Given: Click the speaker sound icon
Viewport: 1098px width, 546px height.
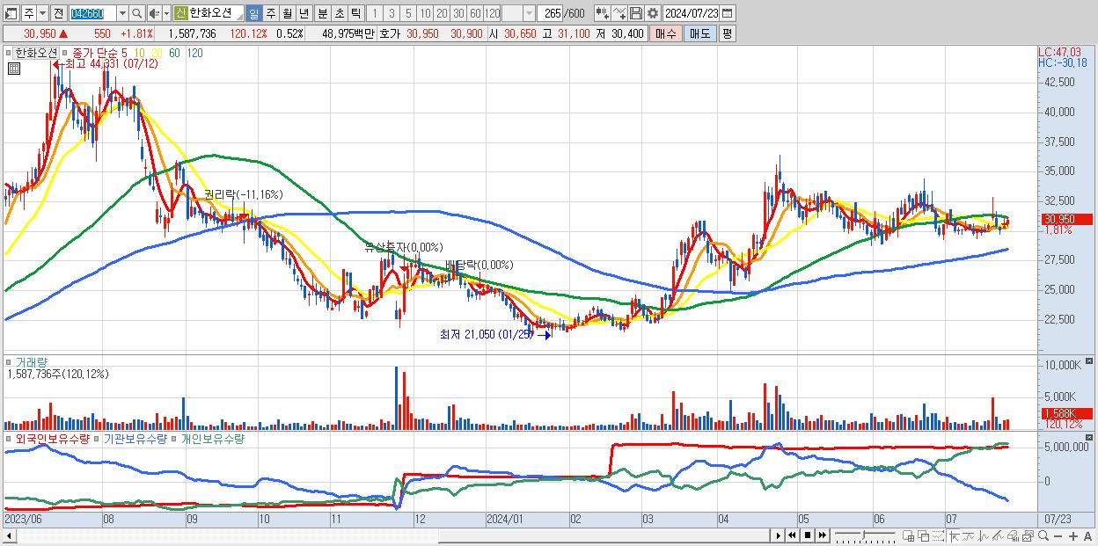Looking at the screenshot, I should pos(154,13).
